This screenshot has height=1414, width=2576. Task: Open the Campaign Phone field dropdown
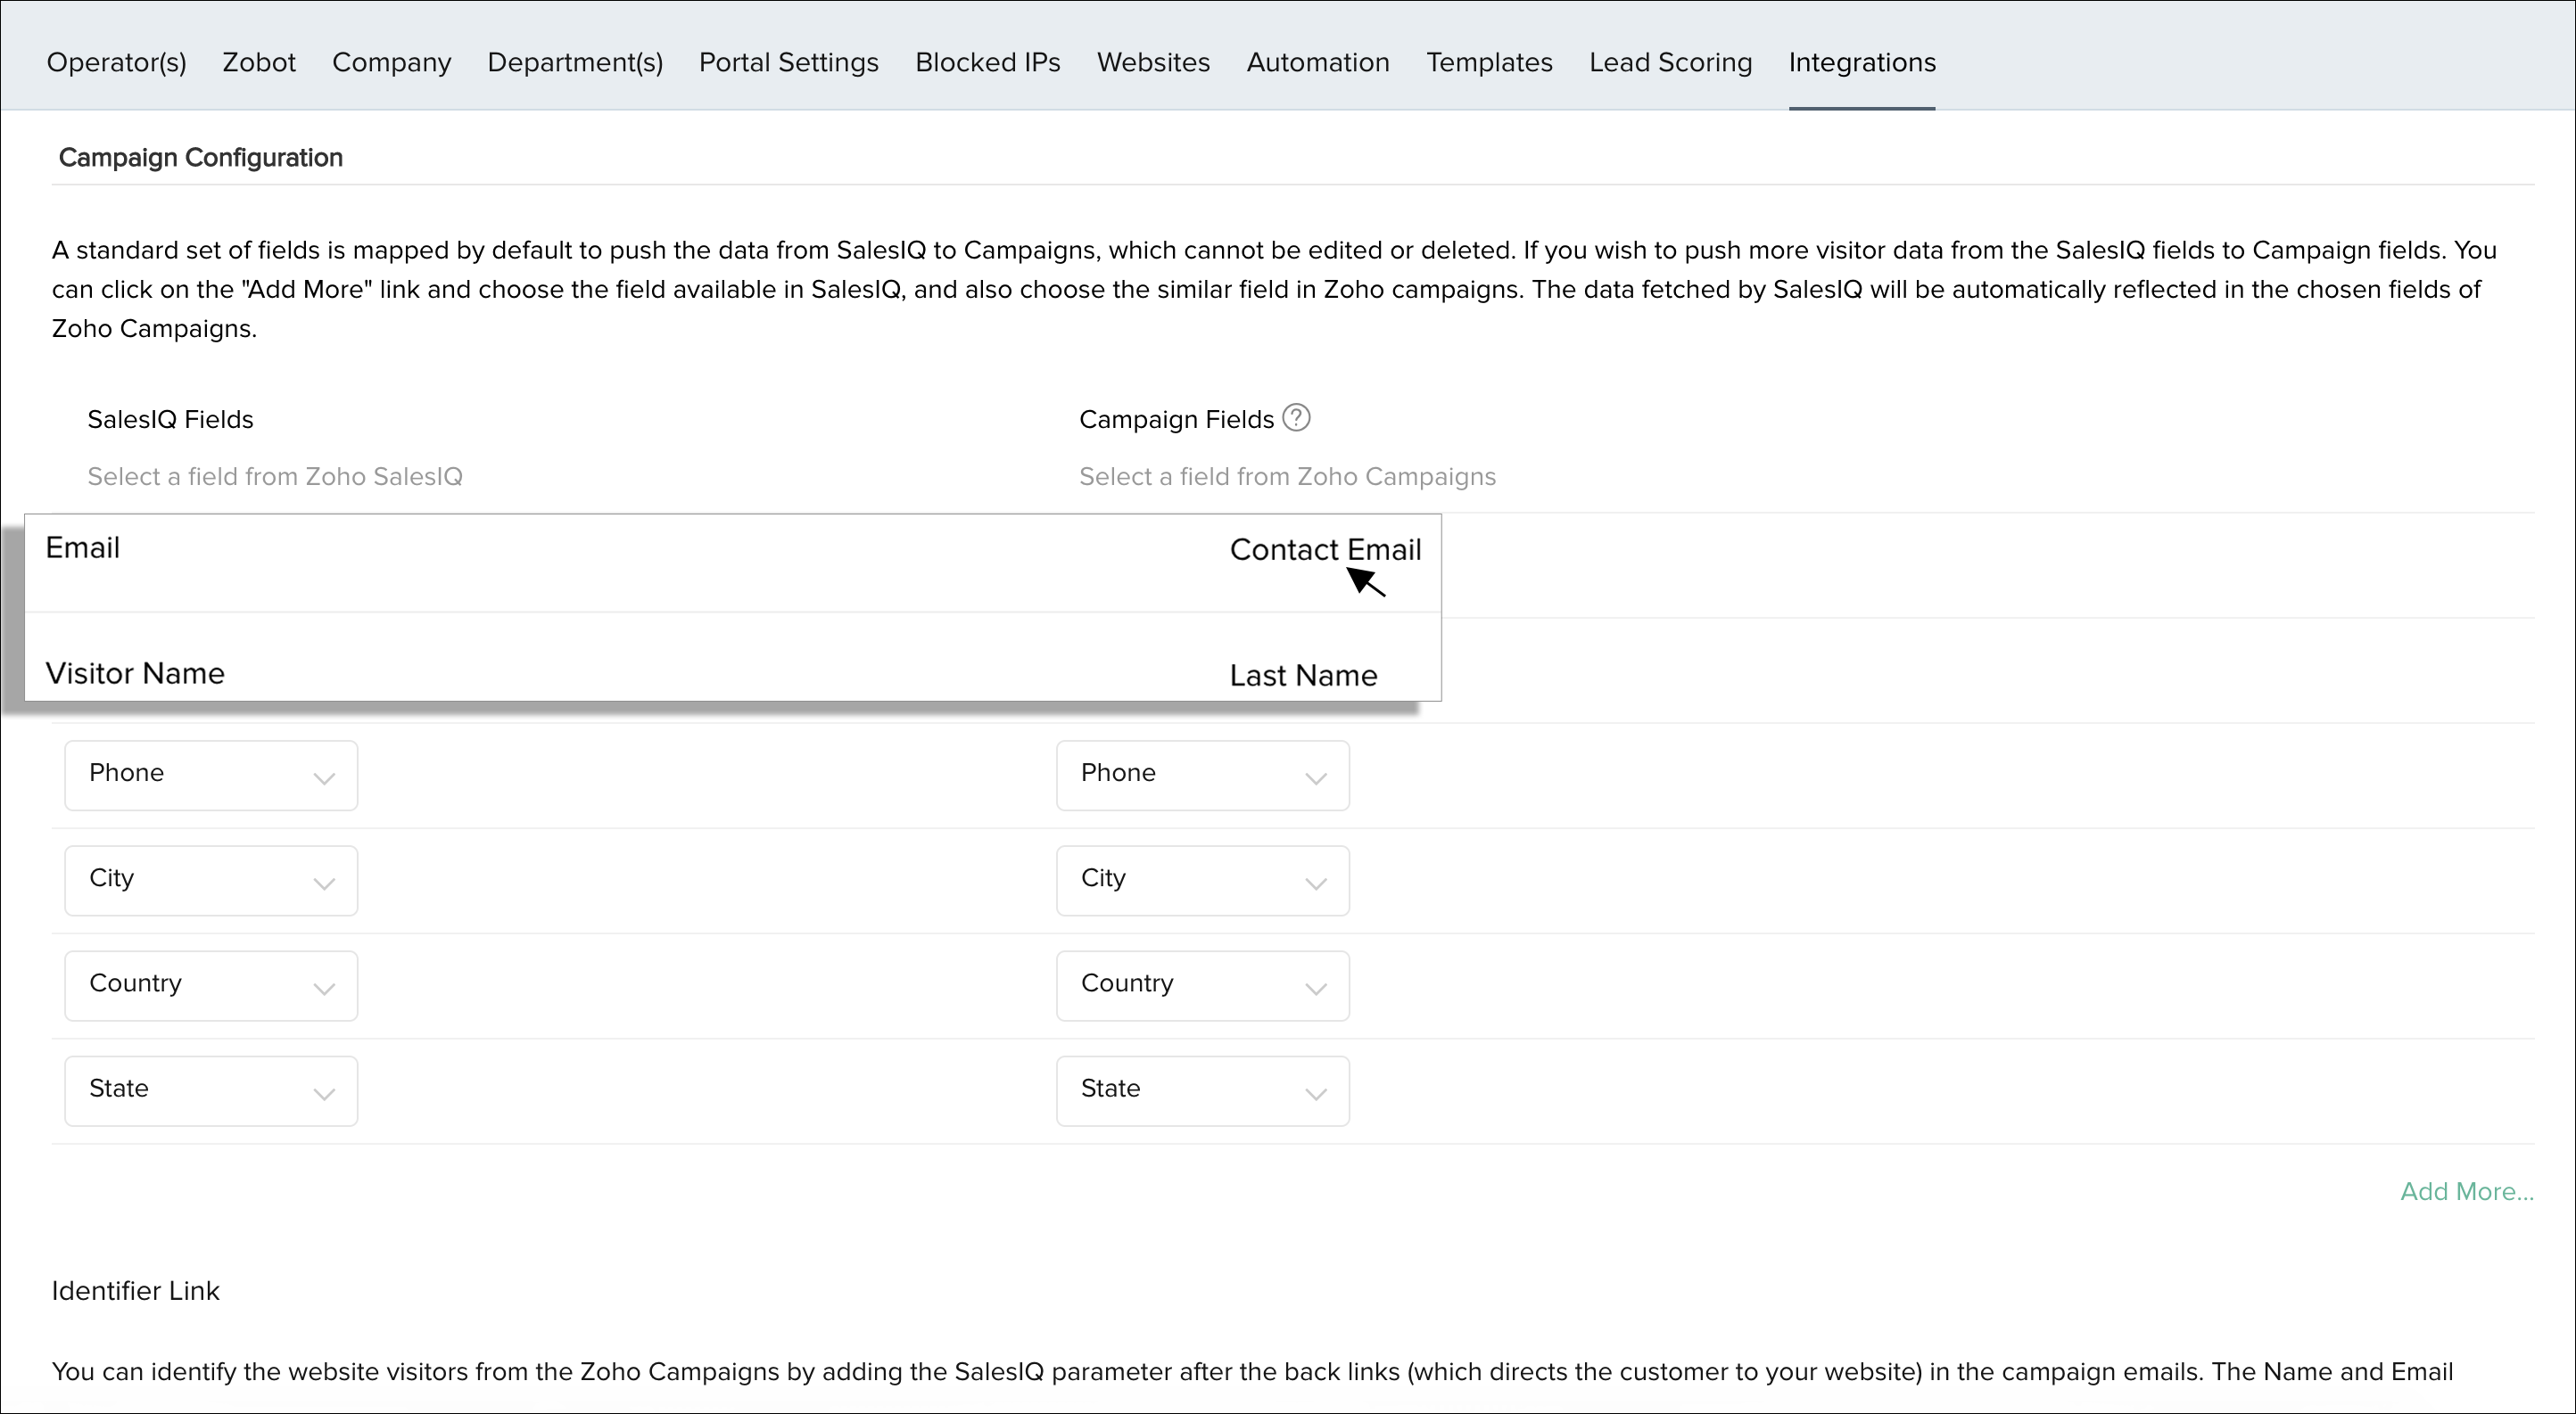click(1202, 776)
